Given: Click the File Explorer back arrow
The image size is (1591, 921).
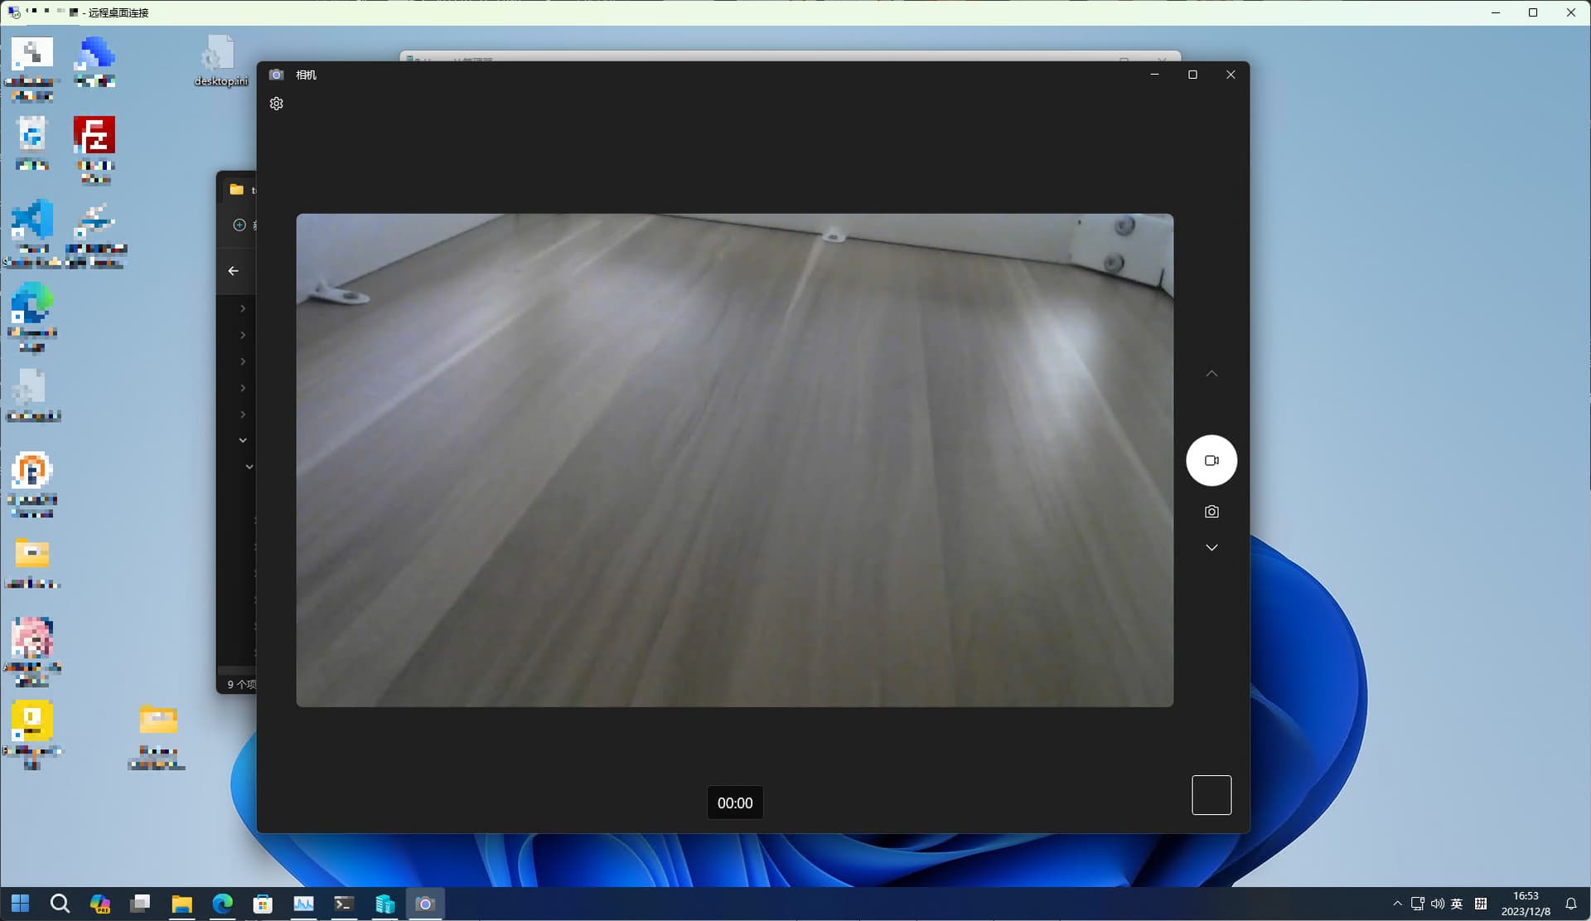Looking at the screenshot, I should [234, 271].
